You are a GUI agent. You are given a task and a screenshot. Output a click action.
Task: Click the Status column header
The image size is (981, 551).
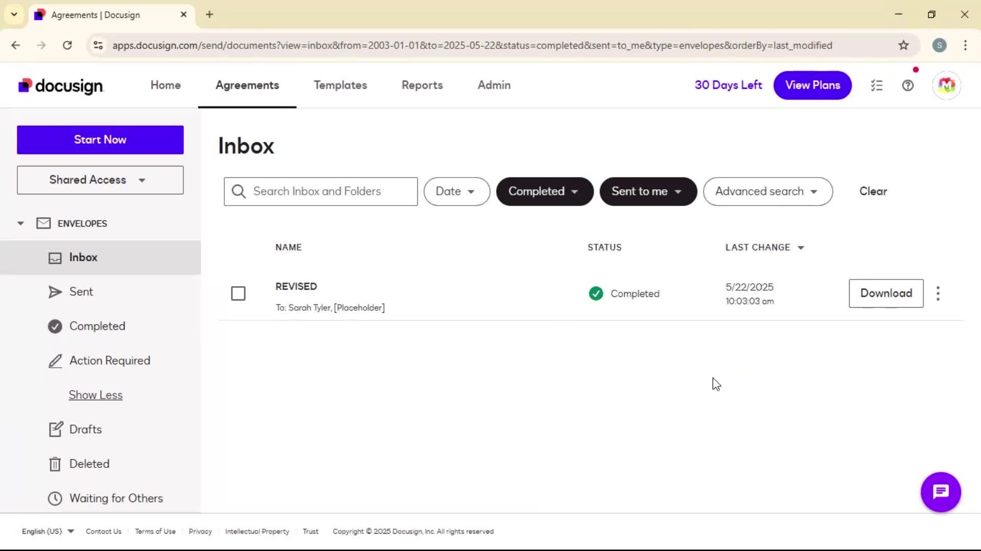604,247
